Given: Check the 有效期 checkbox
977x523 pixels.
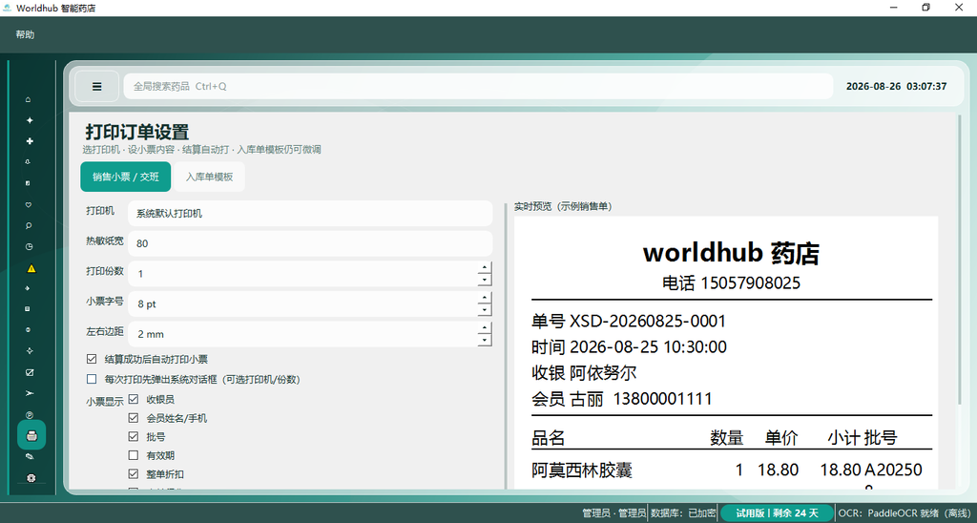Looking at the screenshot, I should coord(133,455).
